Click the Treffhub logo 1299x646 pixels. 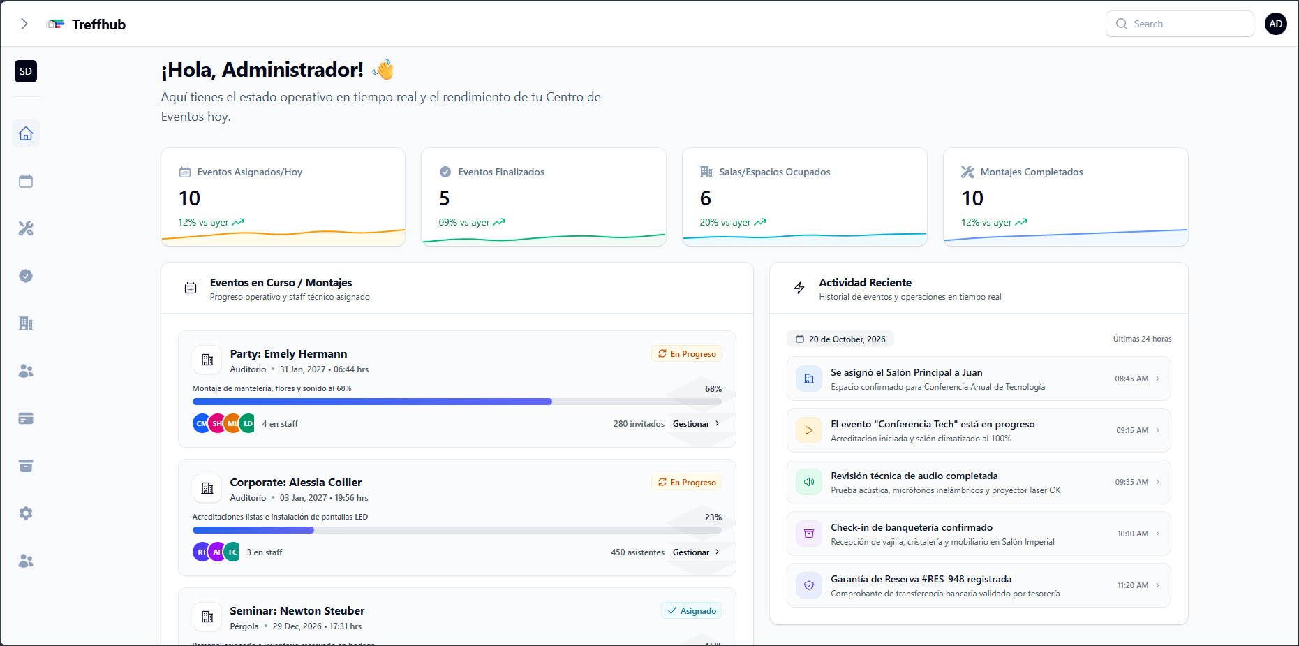86,24
